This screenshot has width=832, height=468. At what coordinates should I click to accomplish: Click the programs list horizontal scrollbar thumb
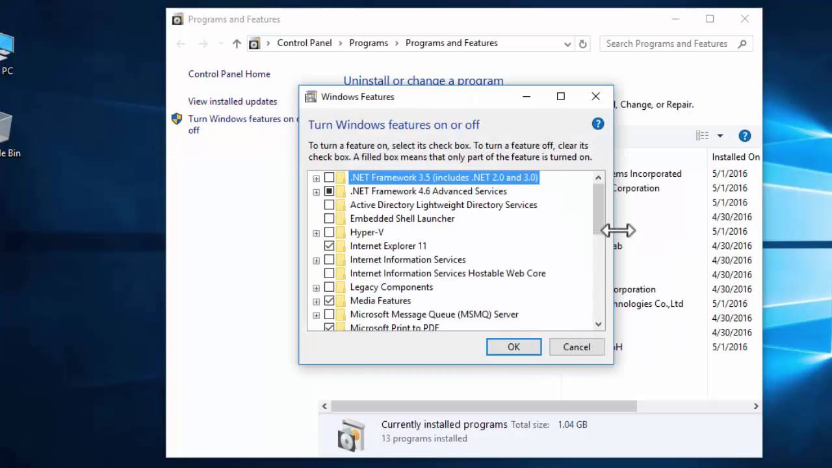484,406
